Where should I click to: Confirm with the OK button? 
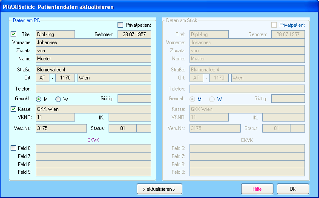(x=293, y=189)
